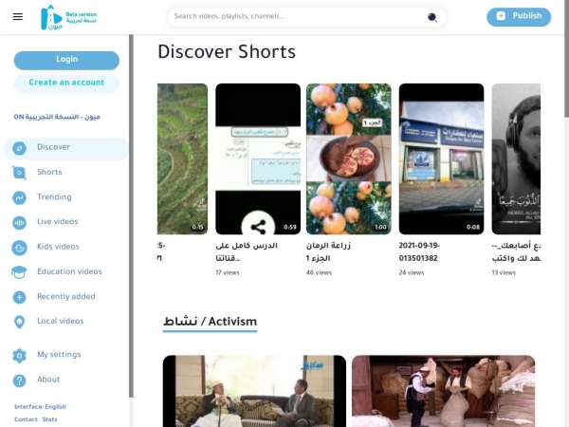Click short title الدرس كامل على
Viewport: 569px width, 427px height.
[x=247, y=252]
